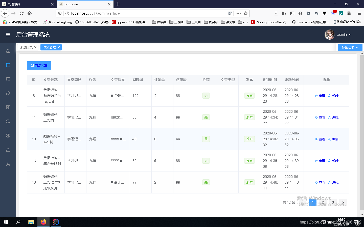Open the library icon in toolbar
Viewport: 364px width, 227px height.
pyautogui.click(x=284, y=13)
